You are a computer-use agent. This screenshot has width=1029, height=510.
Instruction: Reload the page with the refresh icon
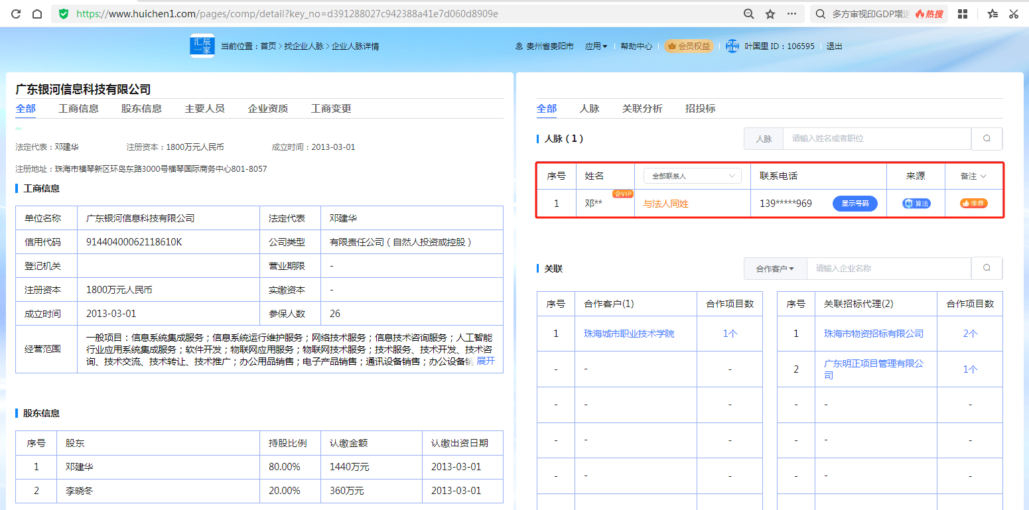click(x=16, y=14)
